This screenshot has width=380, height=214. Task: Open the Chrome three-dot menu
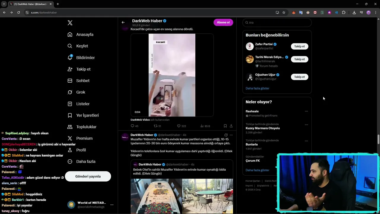tap(376, 12)
